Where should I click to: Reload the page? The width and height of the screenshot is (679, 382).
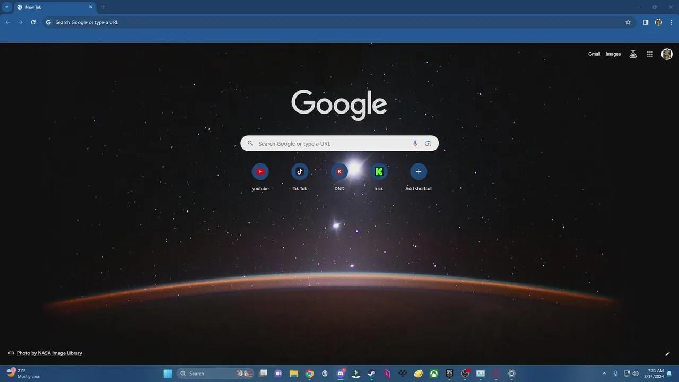(33, 22)
